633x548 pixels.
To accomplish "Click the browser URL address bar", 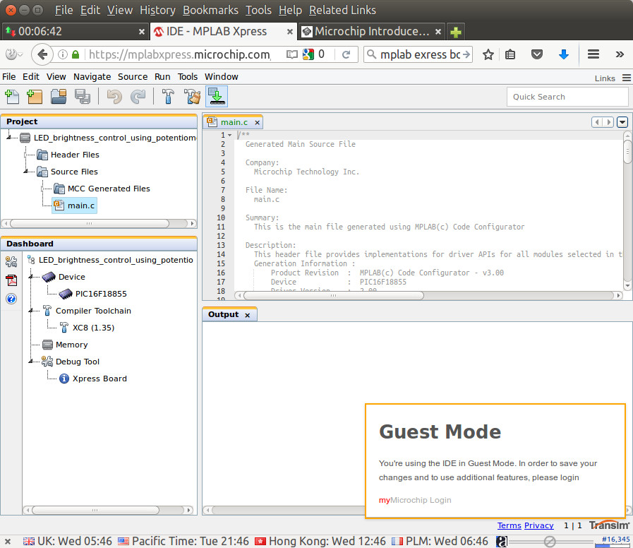I will [x=180, y=54].
